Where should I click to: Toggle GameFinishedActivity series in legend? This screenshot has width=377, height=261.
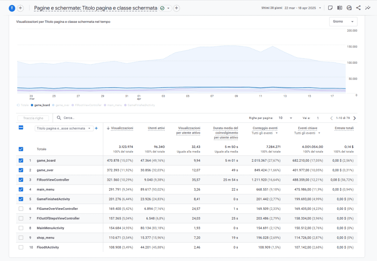coord(140,105)
